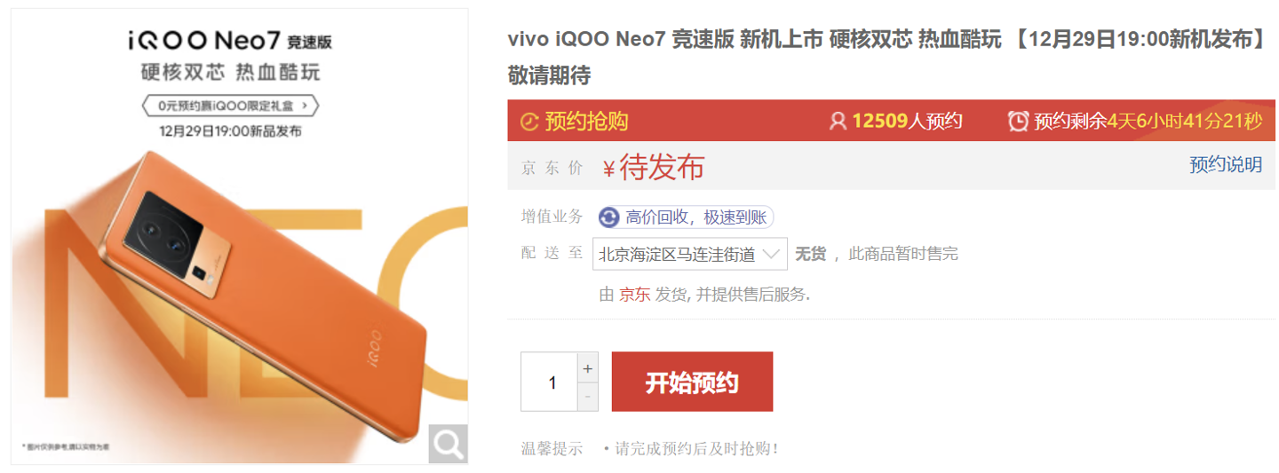This screenshot has width=1279, height=473.
Task: Decrease quantity with the minus button
Action: pyautogui.click(x=587, y=397)
